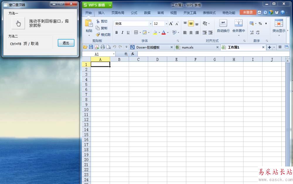Open the font name 宋体 dropdown
The image size is (293, 184).
150,24
